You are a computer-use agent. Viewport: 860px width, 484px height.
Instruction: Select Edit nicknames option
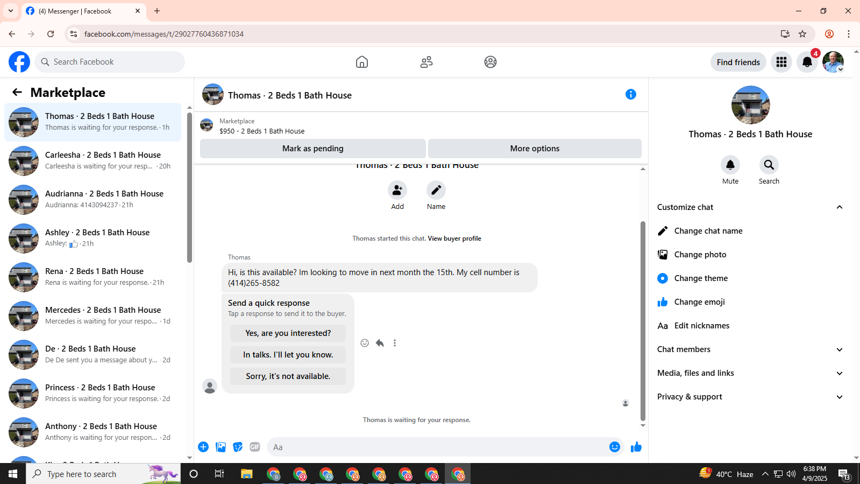click(750, 326)
